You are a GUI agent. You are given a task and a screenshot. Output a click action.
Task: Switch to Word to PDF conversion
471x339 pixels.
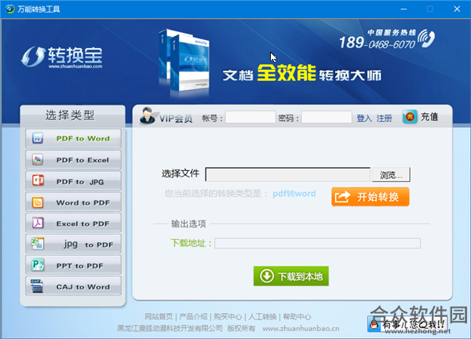coord(73,202)
